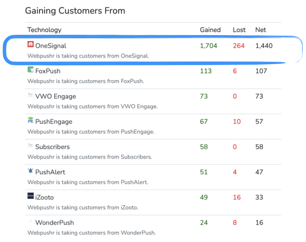This screenshot has width=306, height=242.
Task: Select WonderPush gained value 24
Action: (204, 223)
